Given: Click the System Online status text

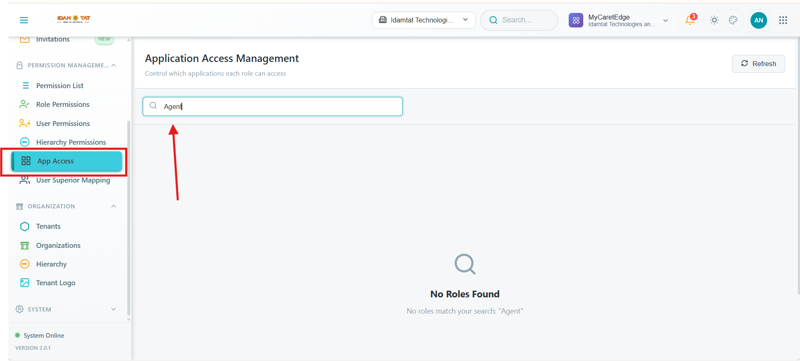Looking at the screenshot, I should click(x=44, y=336).
